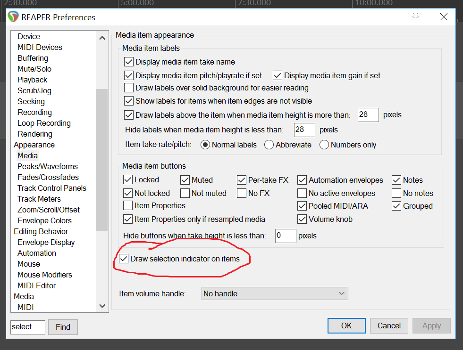Viewport: 463px width, 350px height.
Task: Close the REAPER Preferences dialog
Action: coord(444,17)
